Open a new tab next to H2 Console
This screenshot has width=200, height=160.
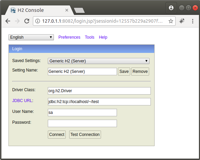coord(79,10)
